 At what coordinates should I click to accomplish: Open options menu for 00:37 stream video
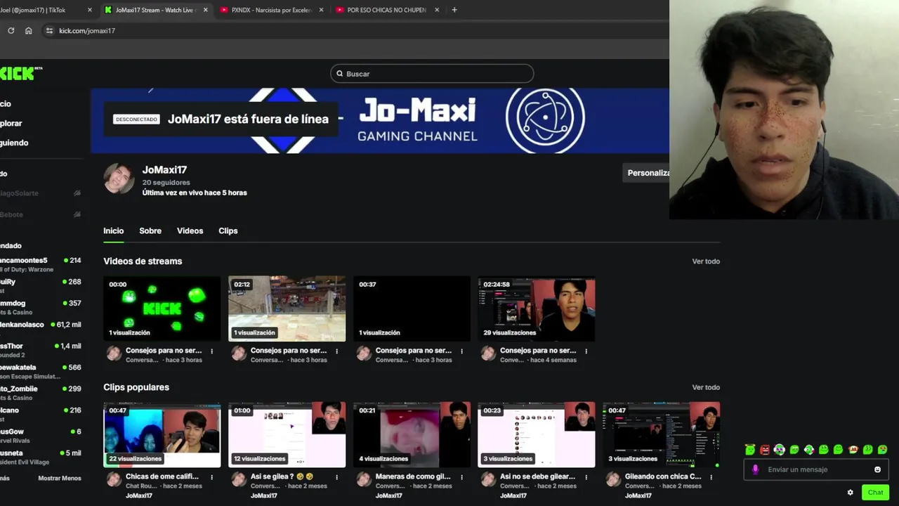tap(461, 351)
